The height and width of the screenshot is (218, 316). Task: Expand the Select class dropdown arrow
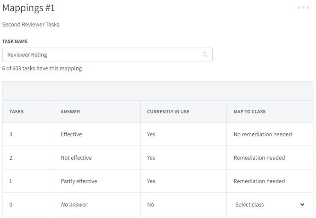click(302, 205)
